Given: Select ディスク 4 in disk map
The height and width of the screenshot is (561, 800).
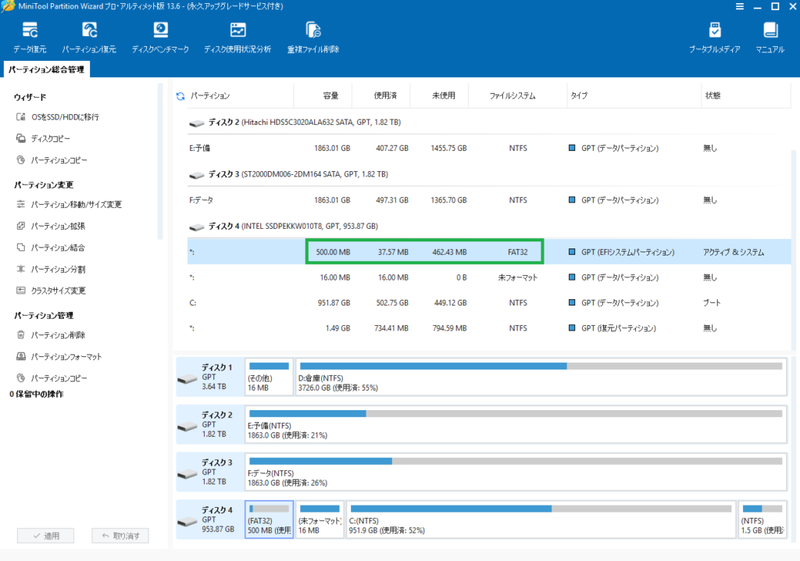Looking at the screenshot, I should click(209, 519).
